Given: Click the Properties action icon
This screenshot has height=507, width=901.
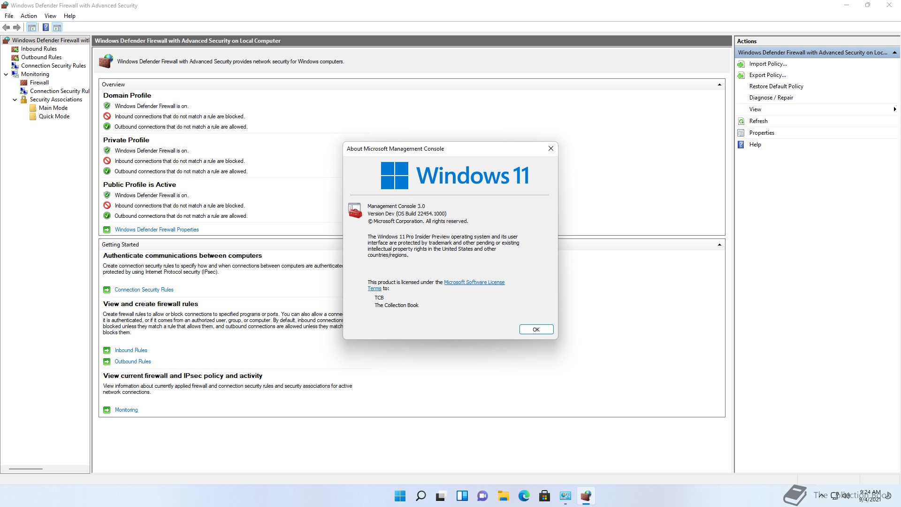Looking at the screenshot, I should (741, 133).
